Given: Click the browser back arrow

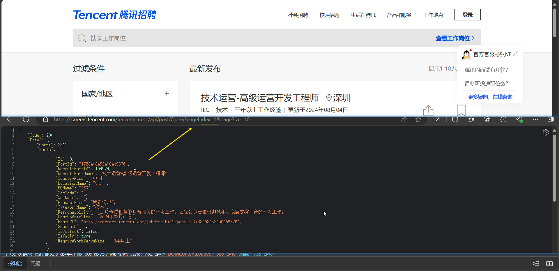Looking at the screenshot, I should point(10,119).
